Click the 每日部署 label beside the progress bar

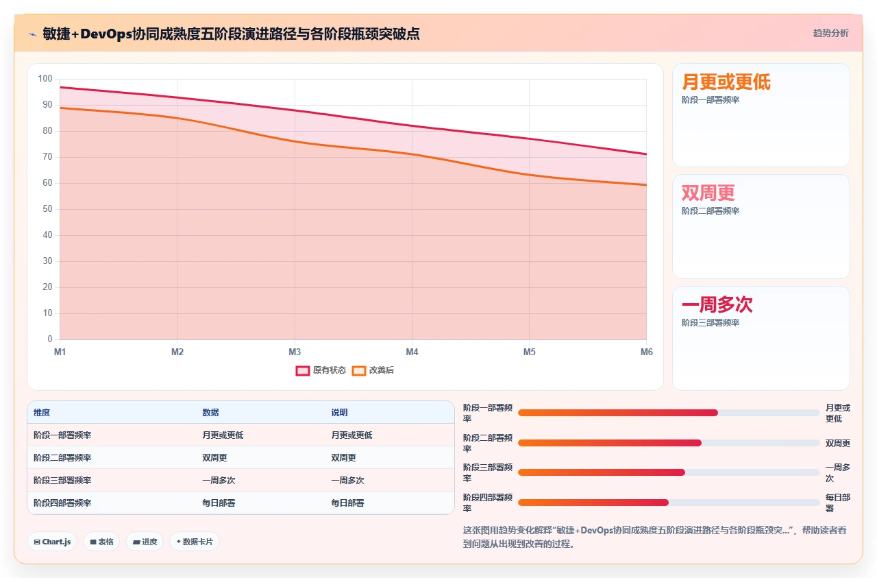(x=838, y=503)
